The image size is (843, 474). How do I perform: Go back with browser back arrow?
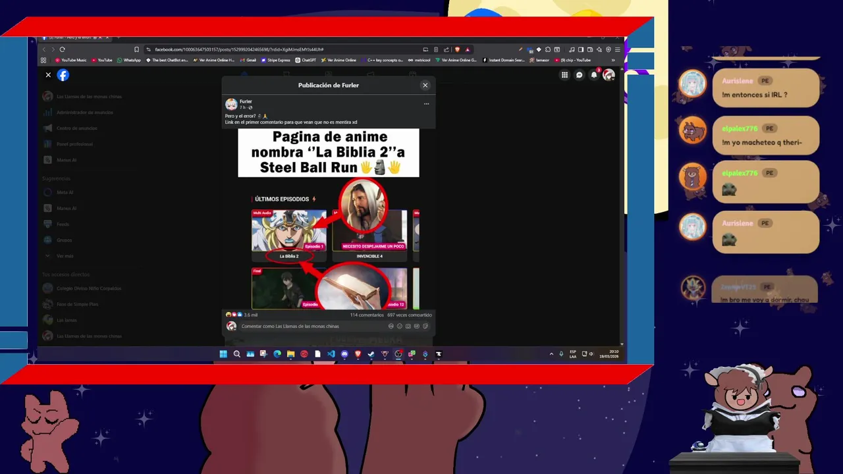pyautogui.click(x=44, y=49)
